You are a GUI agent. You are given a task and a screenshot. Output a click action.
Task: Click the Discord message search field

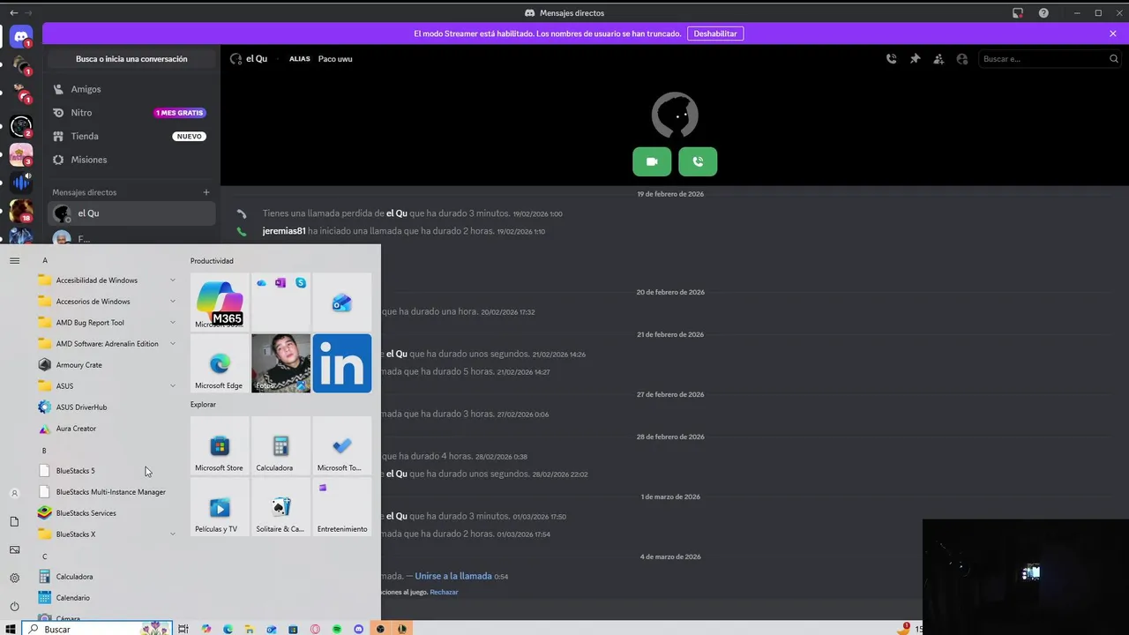(x=1050, y=59)
